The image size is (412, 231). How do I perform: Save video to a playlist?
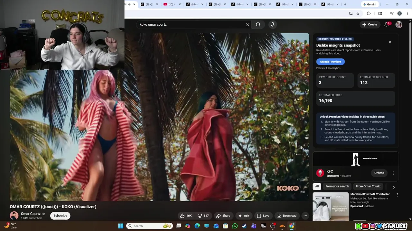click(263, 216)
